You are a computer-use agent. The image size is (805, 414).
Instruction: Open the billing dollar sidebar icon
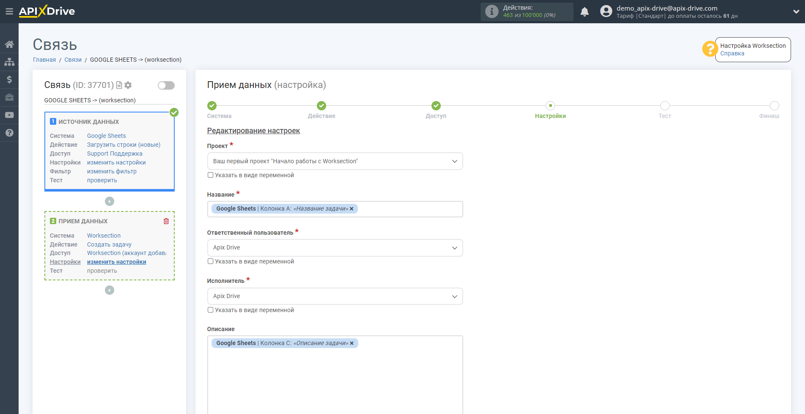(9, 80)
